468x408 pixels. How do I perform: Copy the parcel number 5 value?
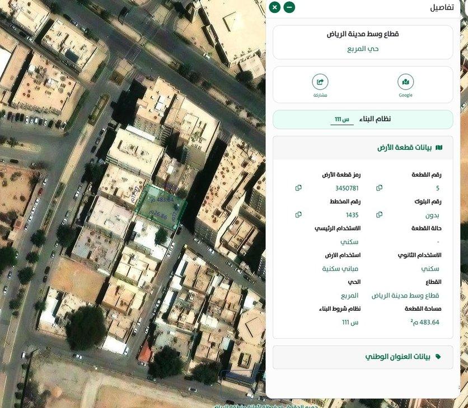380,187
